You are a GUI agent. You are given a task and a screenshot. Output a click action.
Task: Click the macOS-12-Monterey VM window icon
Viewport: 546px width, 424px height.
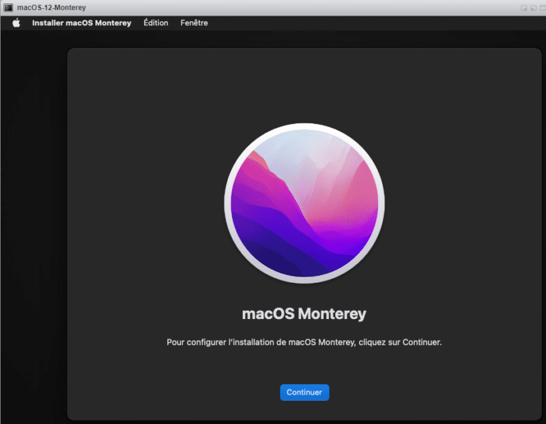pos(8,7)
